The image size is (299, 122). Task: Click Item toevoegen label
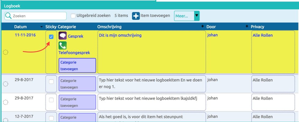point(155,16)
